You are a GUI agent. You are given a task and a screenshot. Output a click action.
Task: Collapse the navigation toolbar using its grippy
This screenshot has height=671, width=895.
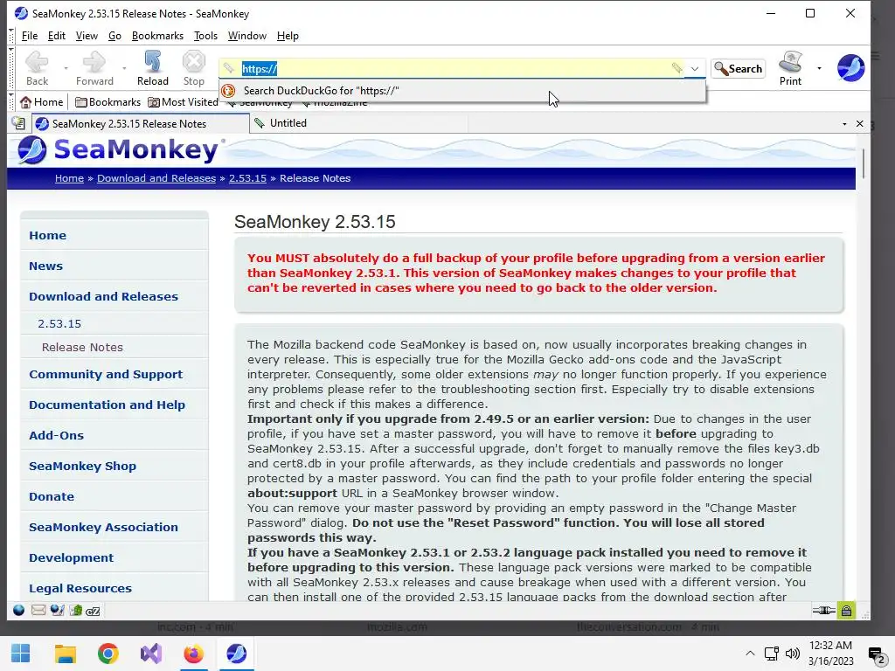tap(11, 68)
